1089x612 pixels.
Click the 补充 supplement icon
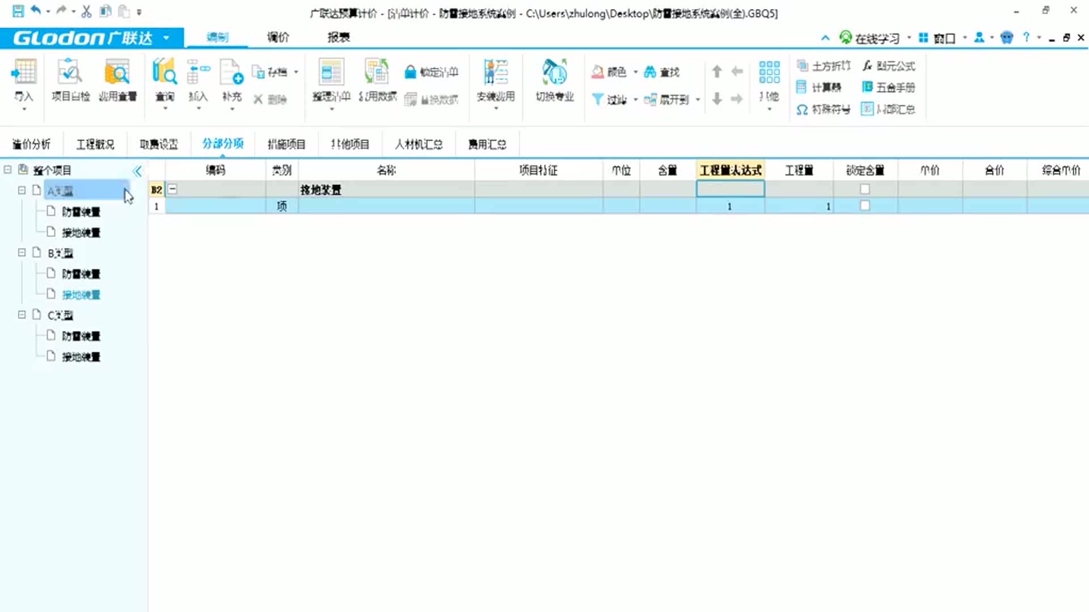pyautogui.click(x=231, y=73)
